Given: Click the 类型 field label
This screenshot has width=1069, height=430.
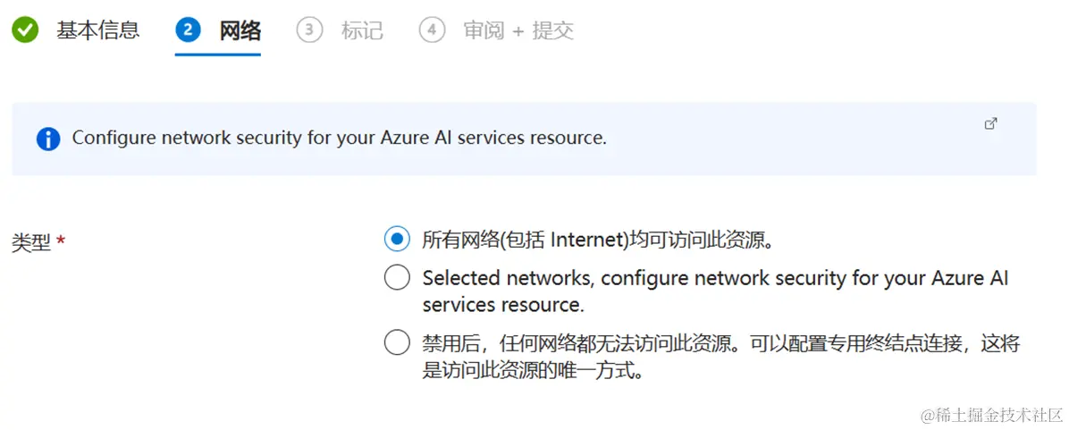Looking at the screenshot, I should tap(31, 242).
